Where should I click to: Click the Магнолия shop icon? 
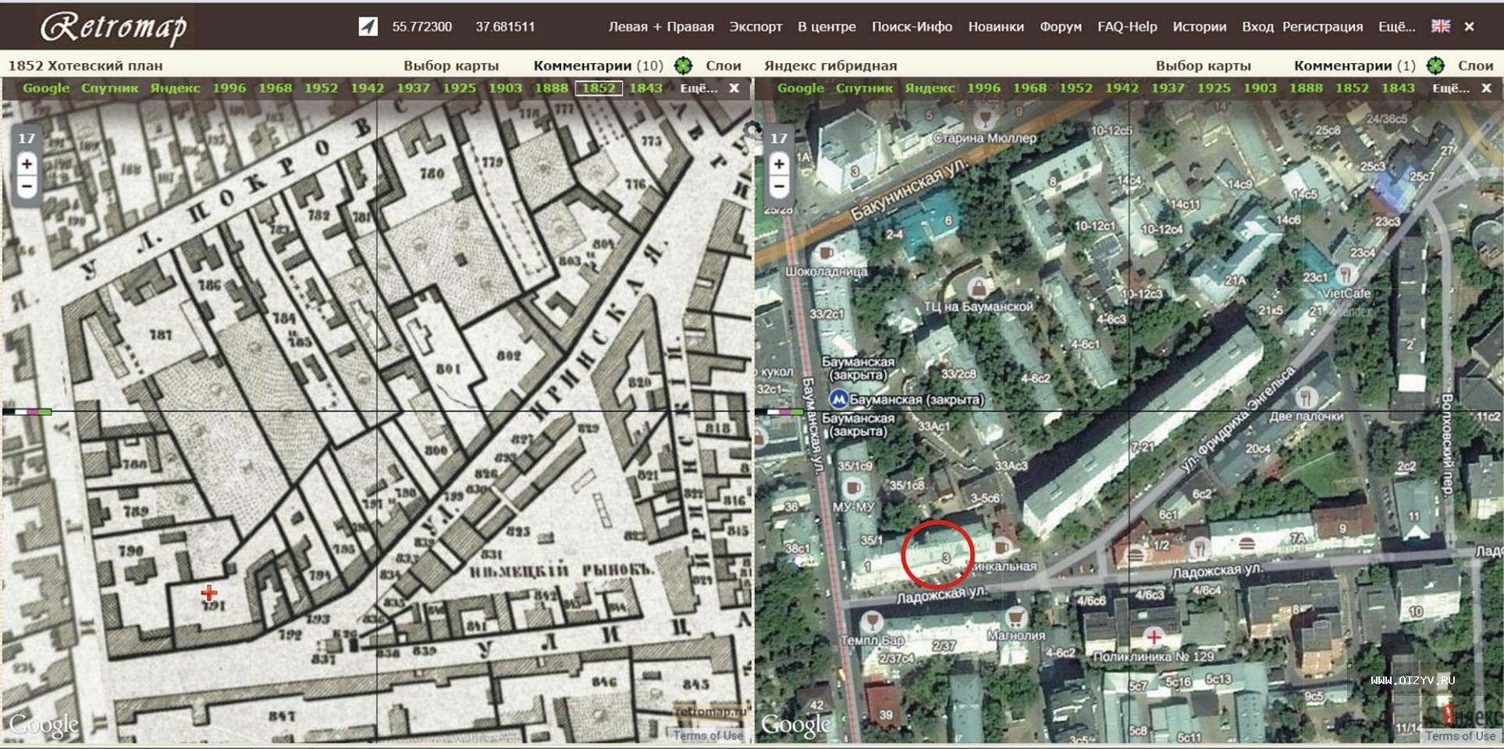click(x=1015, y=618)
